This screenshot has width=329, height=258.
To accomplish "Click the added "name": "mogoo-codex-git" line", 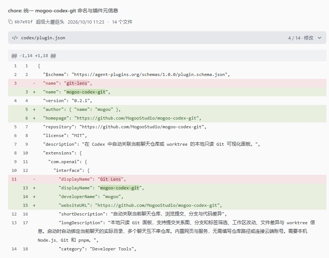I will [167, 92].
